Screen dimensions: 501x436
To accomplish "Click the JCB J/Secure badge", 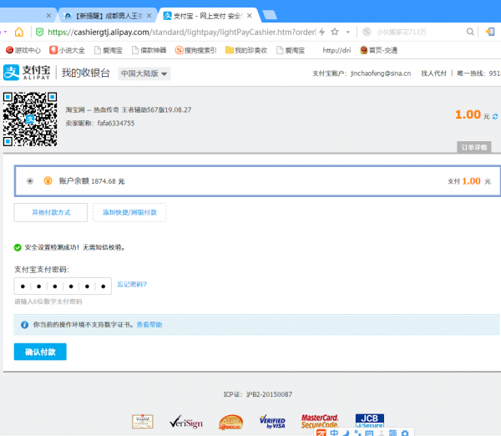I will (370, 421).
